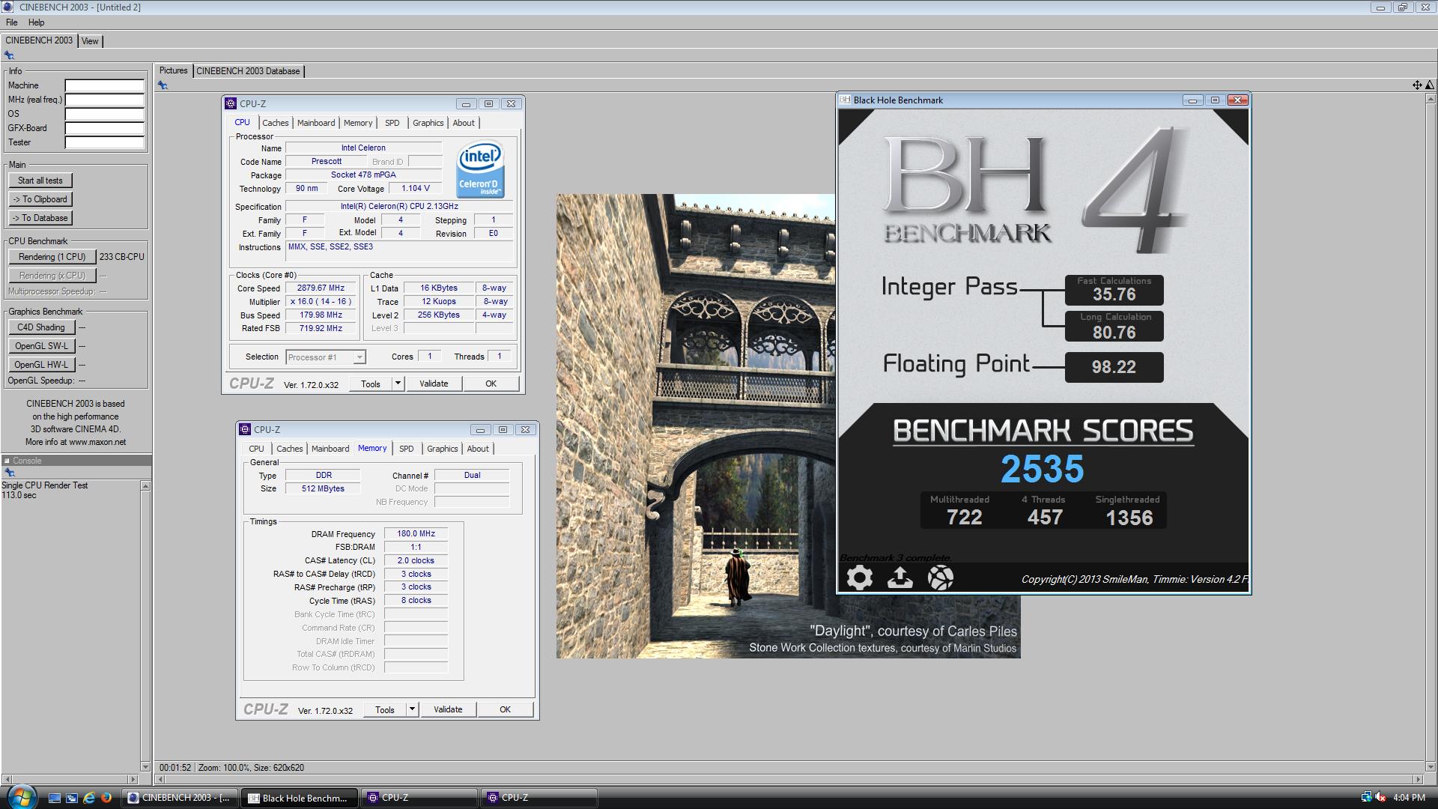Viewport: 1438px width, 809px height.
Task: Click CINEBENCH 2003 title bar icon
Action: tap(8, 7)
